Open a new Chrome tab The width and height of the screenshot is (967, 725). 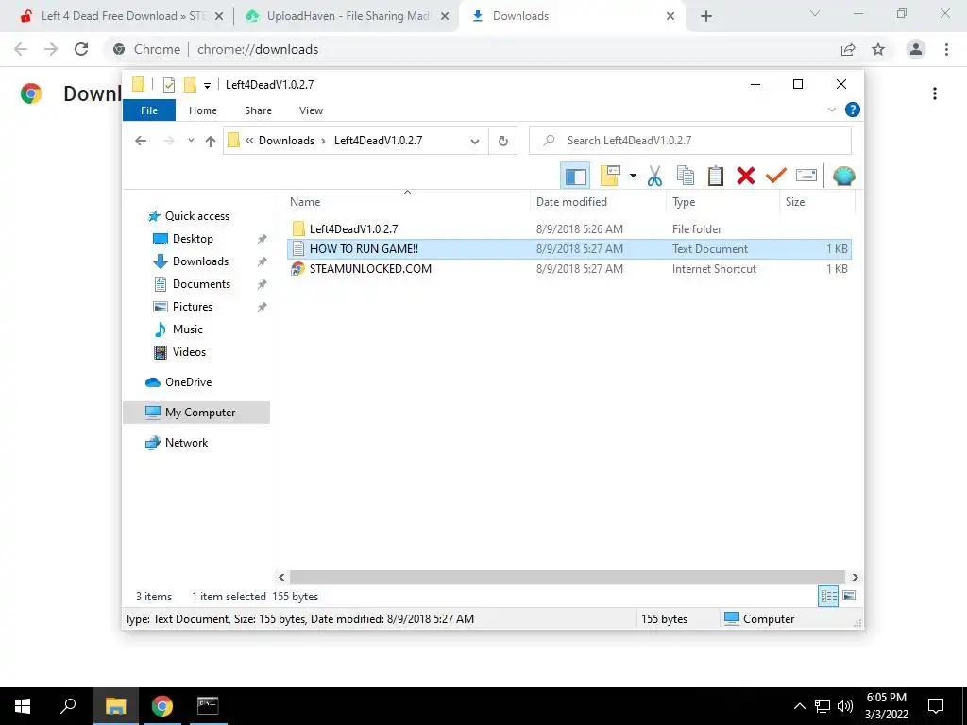pos(706,16)
